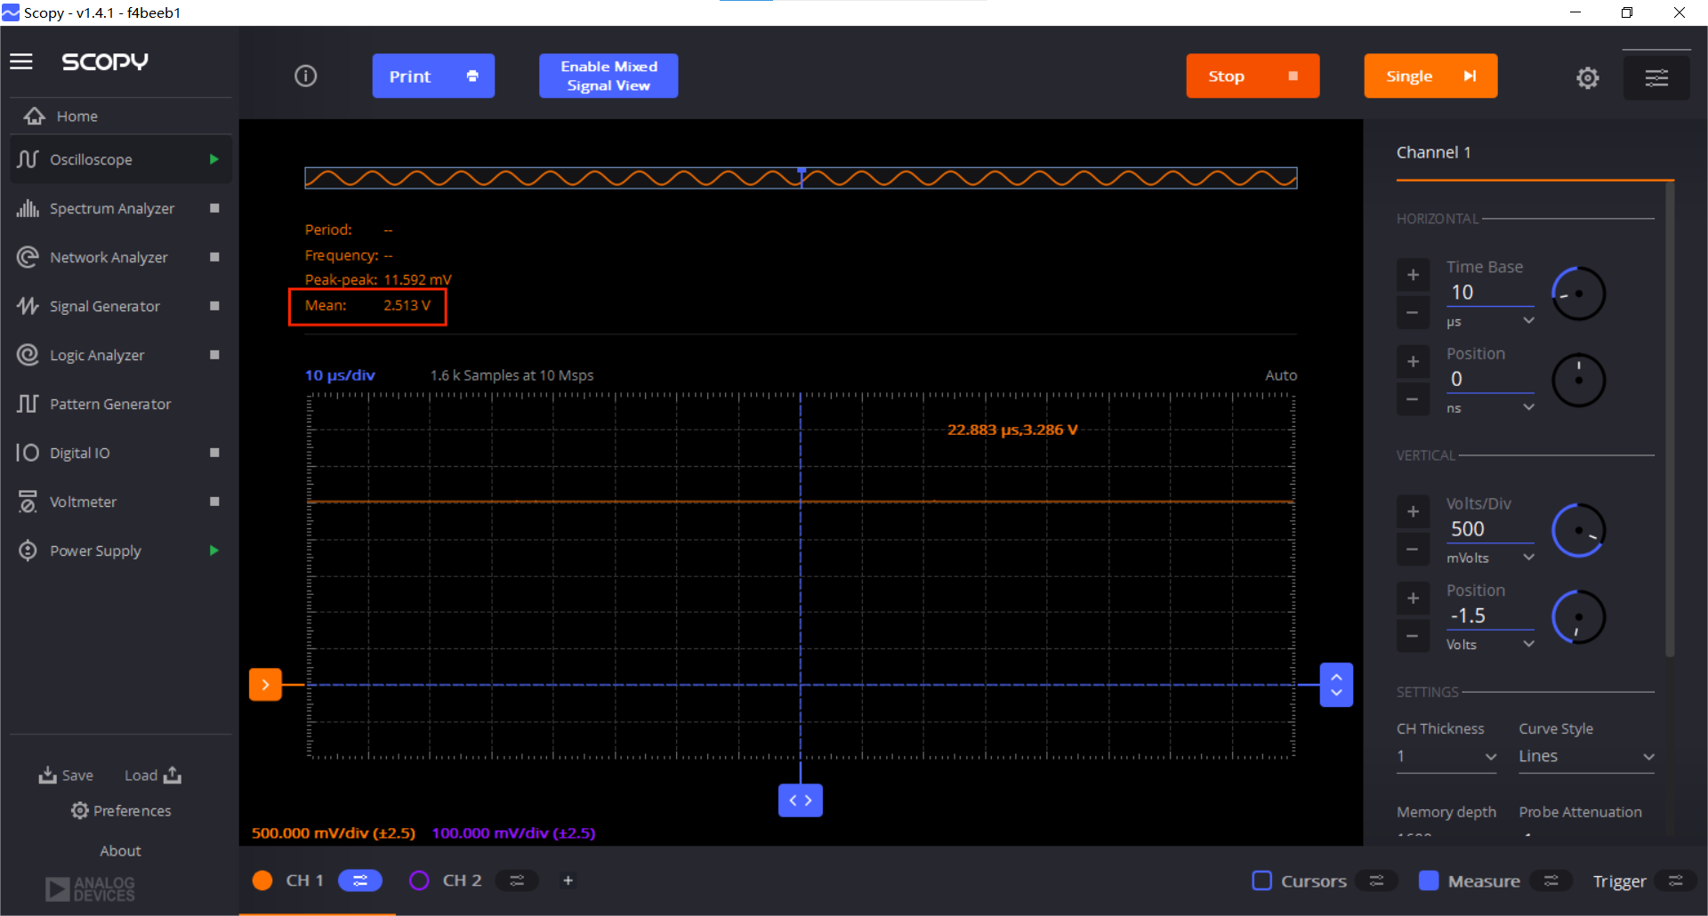
Task: Add a new channel with plus icon
Action: click(568, 880)
